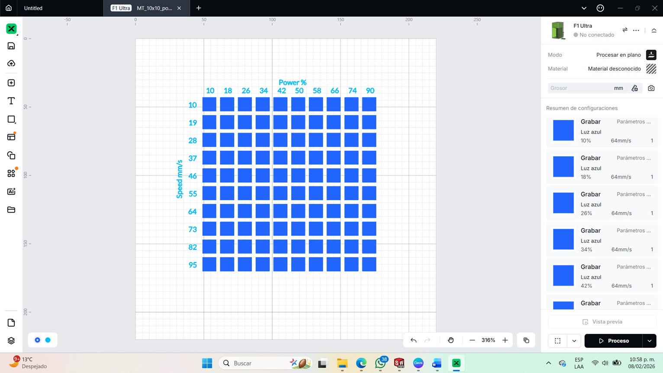This screenshot has height=373, width=663.
Task: Open the F1 Ultra more options menu
Action: [x=636, y=30]
